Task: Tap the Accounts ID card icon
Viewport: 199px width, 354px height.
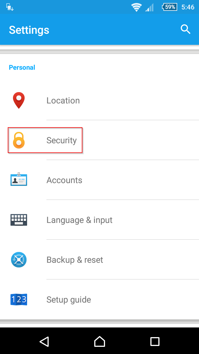Action: point(19,179)
